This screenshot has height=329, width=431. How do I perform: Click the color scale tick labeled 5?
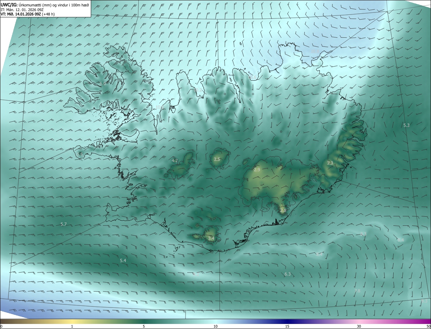(x=144, y=327)
